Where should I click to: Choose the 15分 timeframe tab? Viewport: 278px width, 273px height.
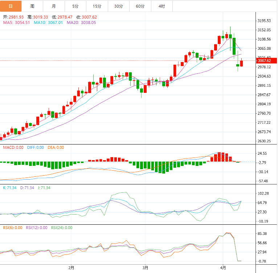pyautogui.click(x=97, y=6)
